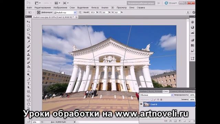Click the link layers icon
This screenshot has height=124, width=220.
166,121
